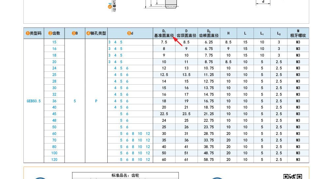Click the 58.75 root diameter cell

[x=209, y=160]
